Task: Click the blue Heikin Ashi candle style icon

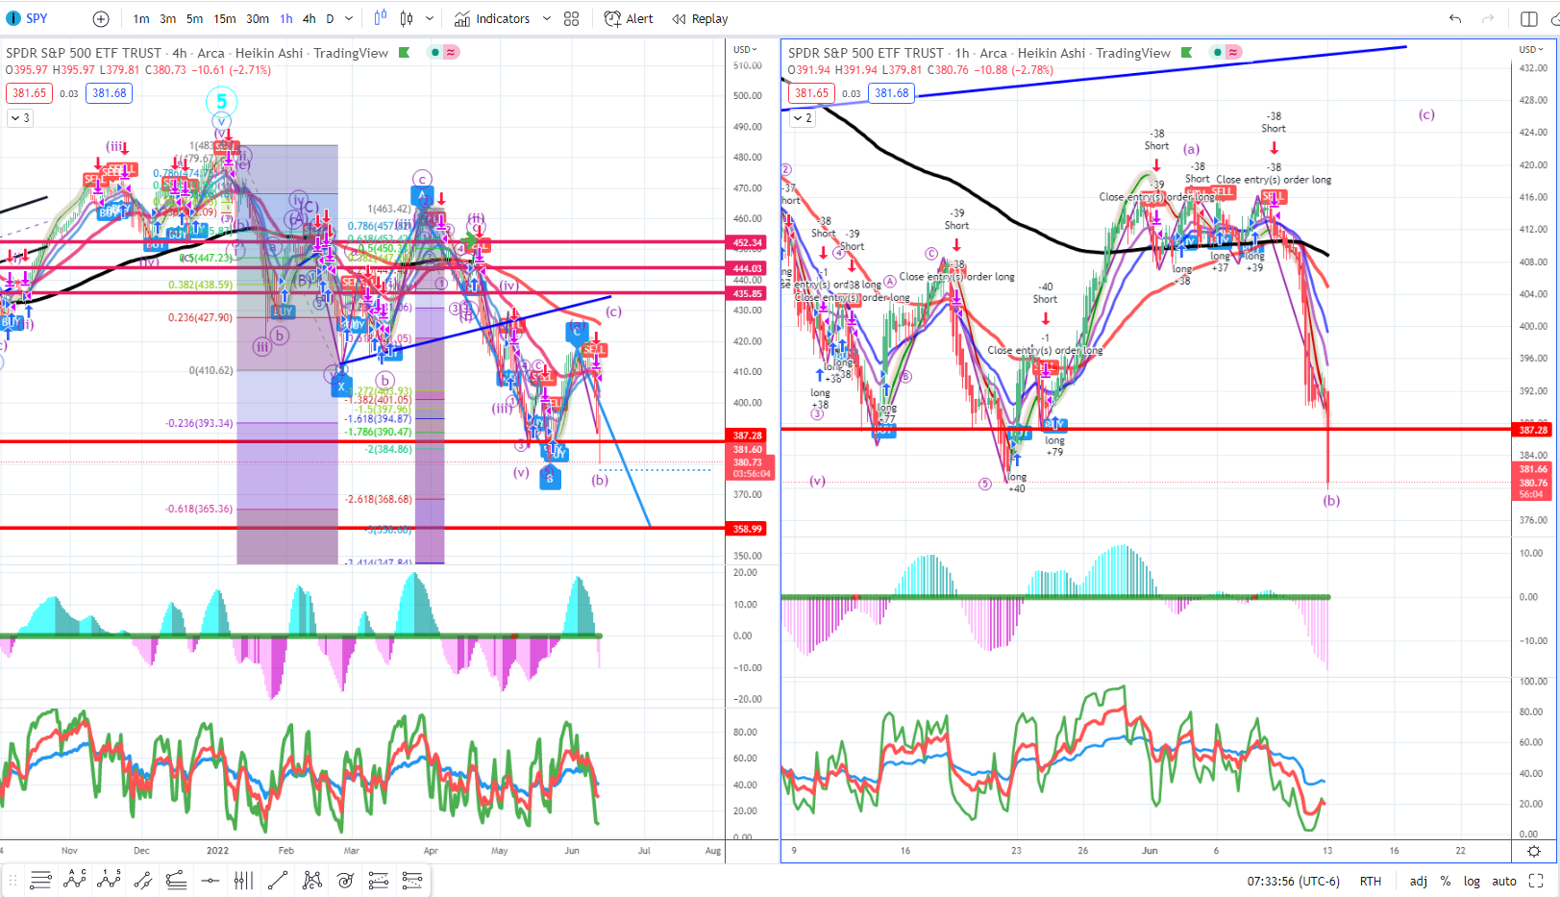Action: click(x=380, y=18)
